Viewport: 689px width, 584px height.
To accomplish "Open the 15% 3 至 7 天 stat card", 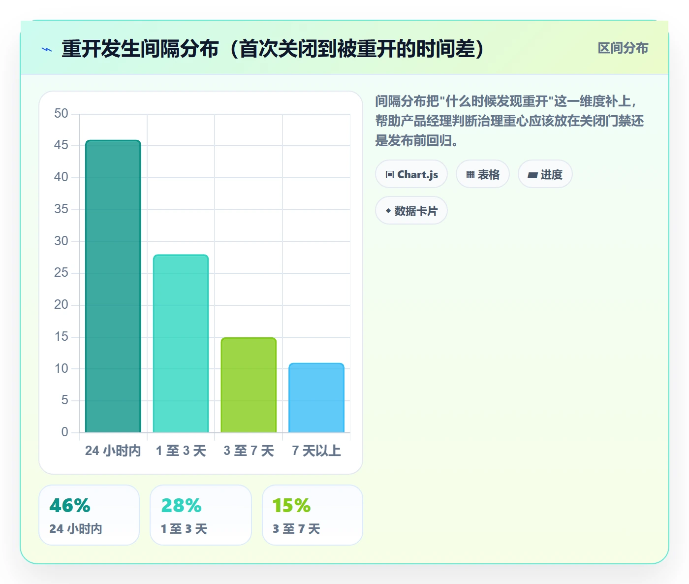I will [x=313, y=515].
